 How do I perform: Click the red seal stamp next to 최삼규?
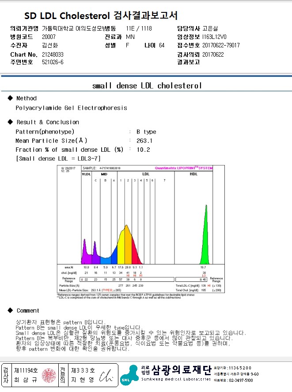click(49, 376)
